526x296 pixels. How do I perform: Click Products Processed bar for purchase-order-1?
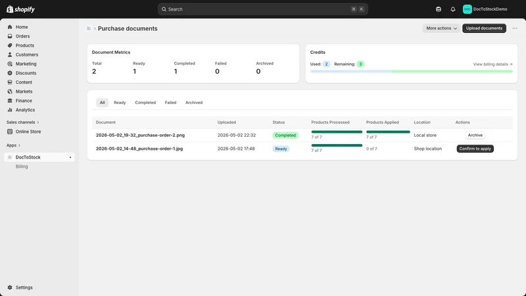coord(337,145)
